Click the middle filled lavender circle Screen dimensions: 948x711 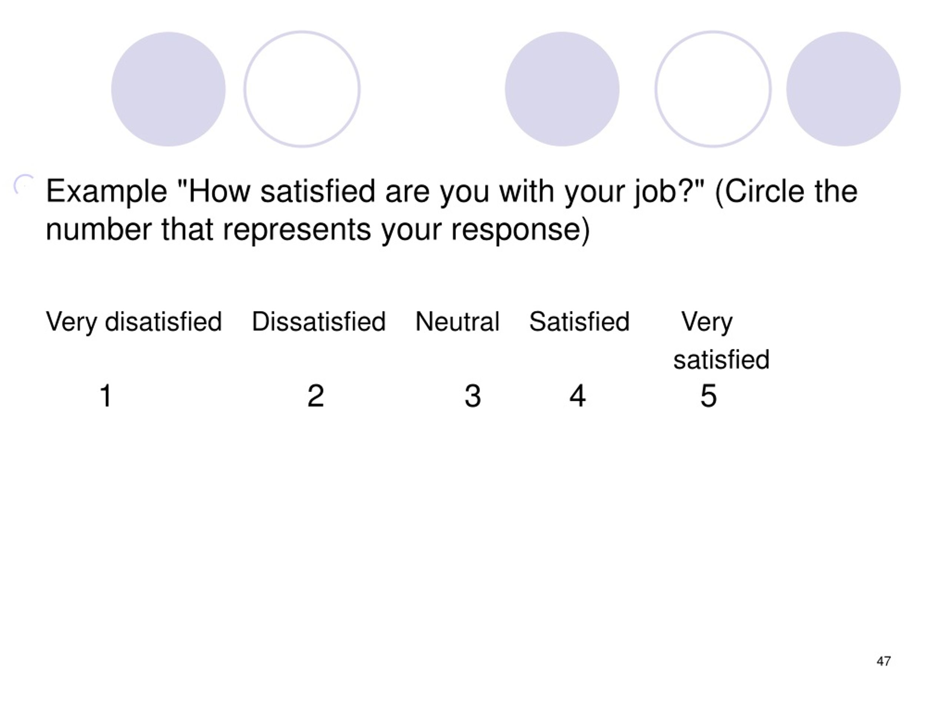(x=562, y=89)
